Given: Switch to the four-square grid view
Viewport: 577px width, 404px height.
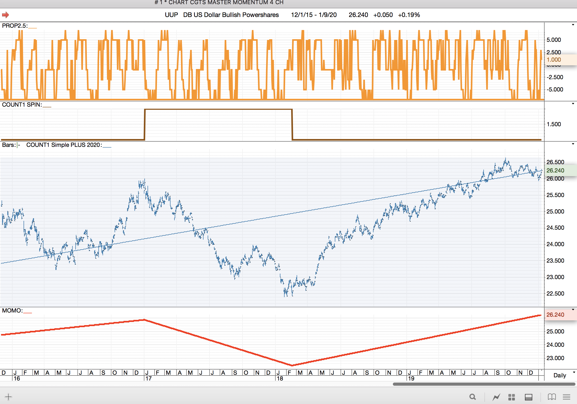Looking at the screenshot, I should (512, 397).
